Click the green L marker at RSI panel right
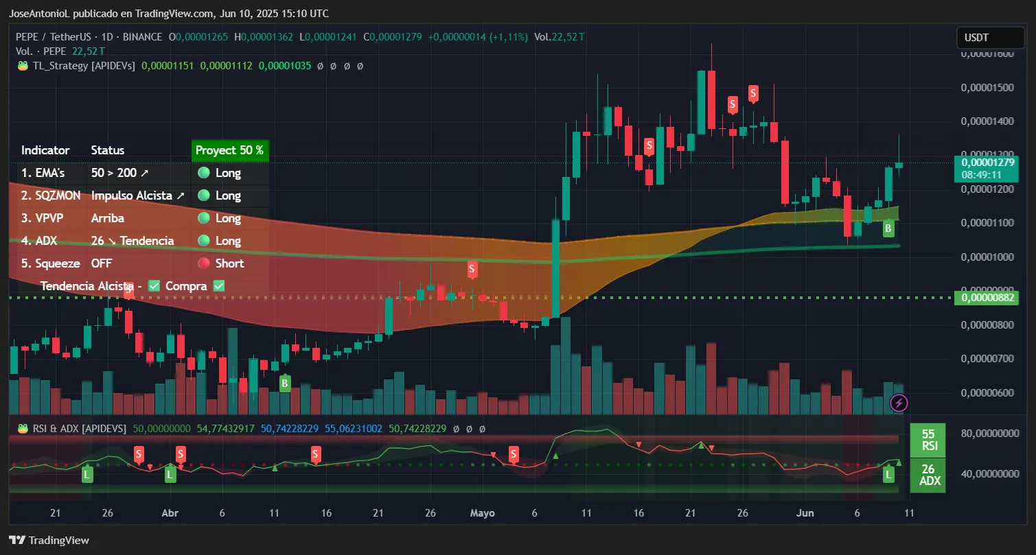This screenshot has height=555, width=1036. point(888,474)
